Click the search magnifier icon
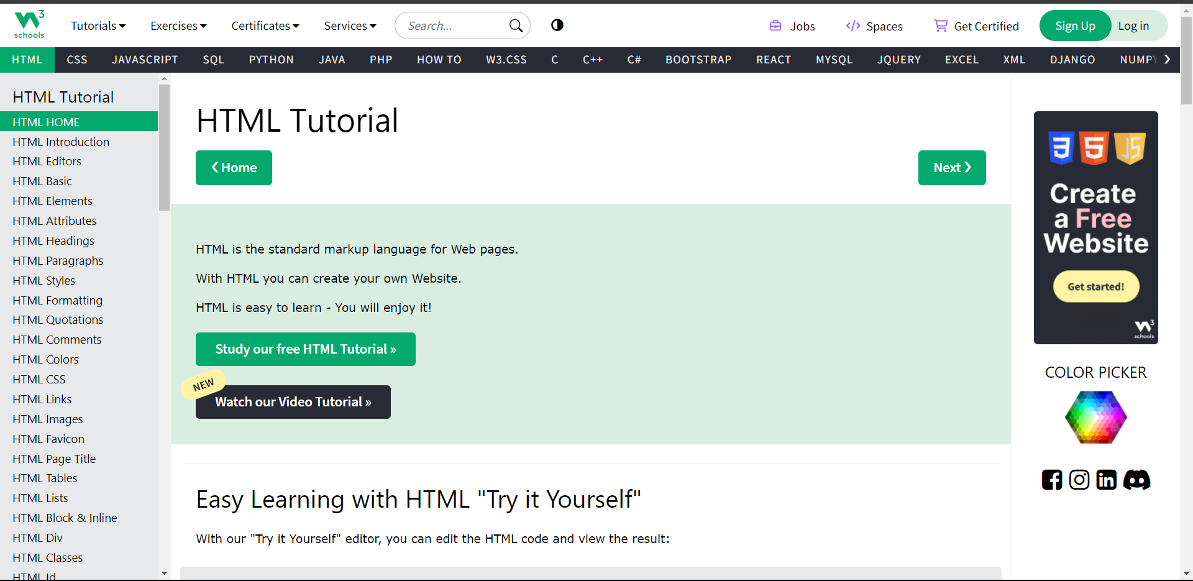Screen dimensions: 1193x581 click(x=516, y=25)
